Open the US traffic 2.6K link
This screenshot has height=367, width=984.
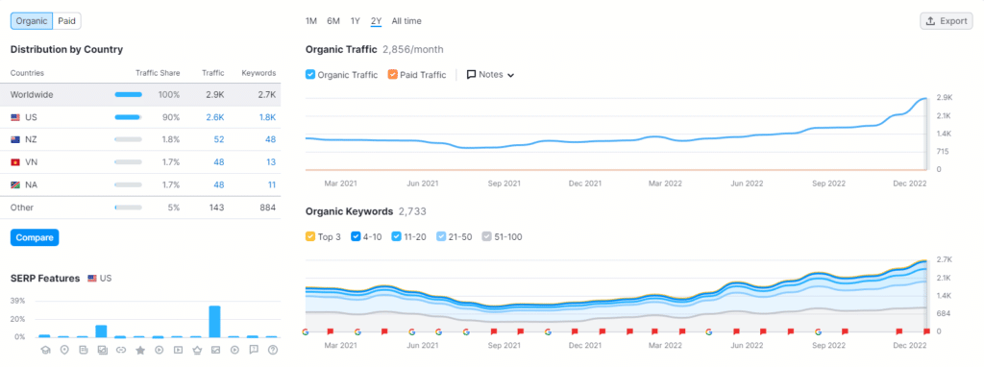click(215, 117)
